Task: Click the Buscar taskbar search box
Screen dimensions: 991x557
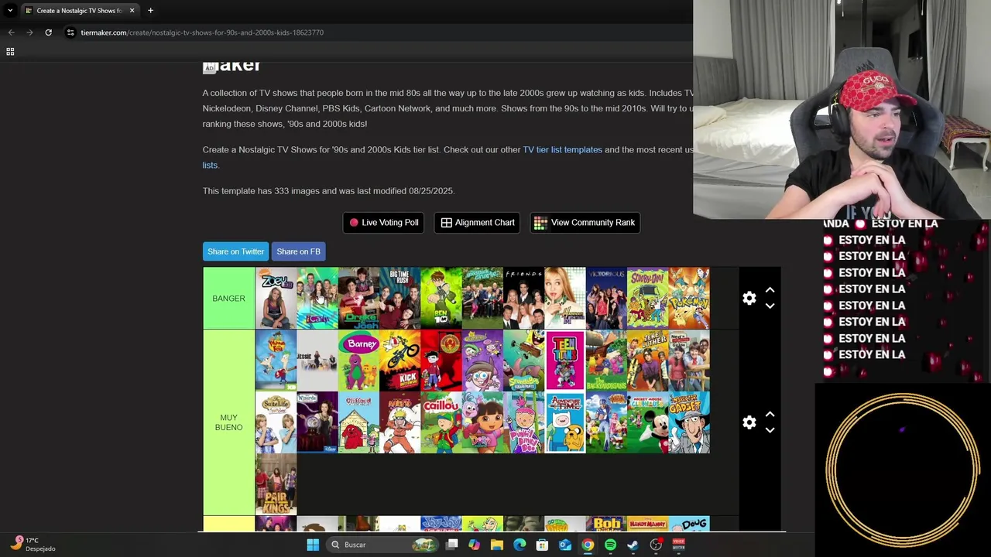Action: (382, 545)
